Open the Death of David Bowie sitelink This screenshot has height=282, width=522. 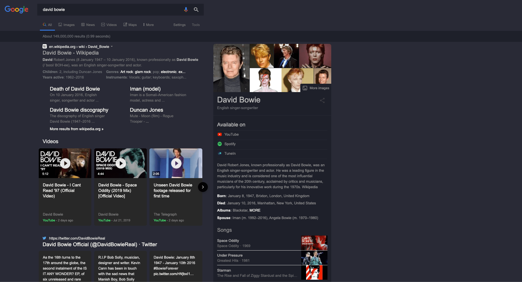(x=75, y=89)
